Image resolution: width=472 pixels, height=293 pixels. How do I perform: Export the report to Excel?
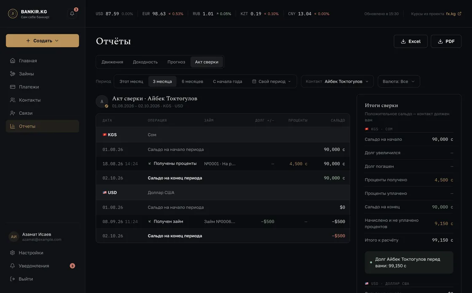[x=410, y=41]
